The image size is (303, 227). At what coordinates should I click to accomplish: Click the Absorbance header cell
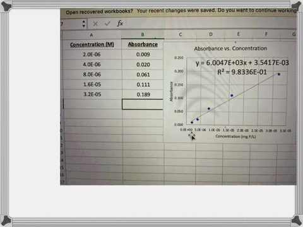143,44
